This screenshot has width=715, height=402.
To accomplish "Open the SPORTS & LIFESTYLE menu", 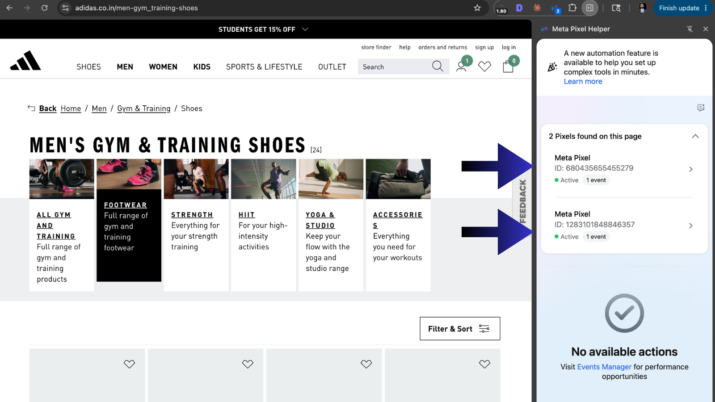I will [x=264, y=67].
